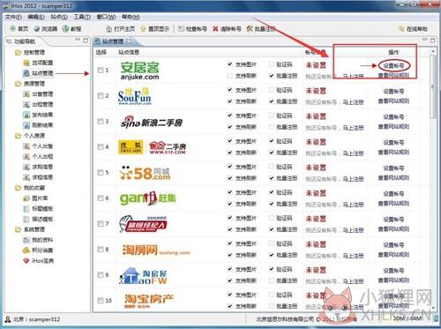
Task: Open 描述模板 in navigation tree
Action: pyautogui.click(x=38, y=219)
